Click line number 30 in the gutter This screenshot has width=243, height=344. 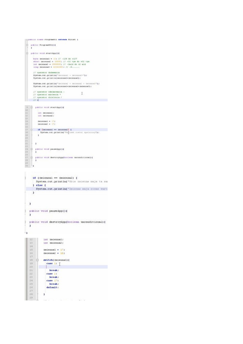[27, 166]
